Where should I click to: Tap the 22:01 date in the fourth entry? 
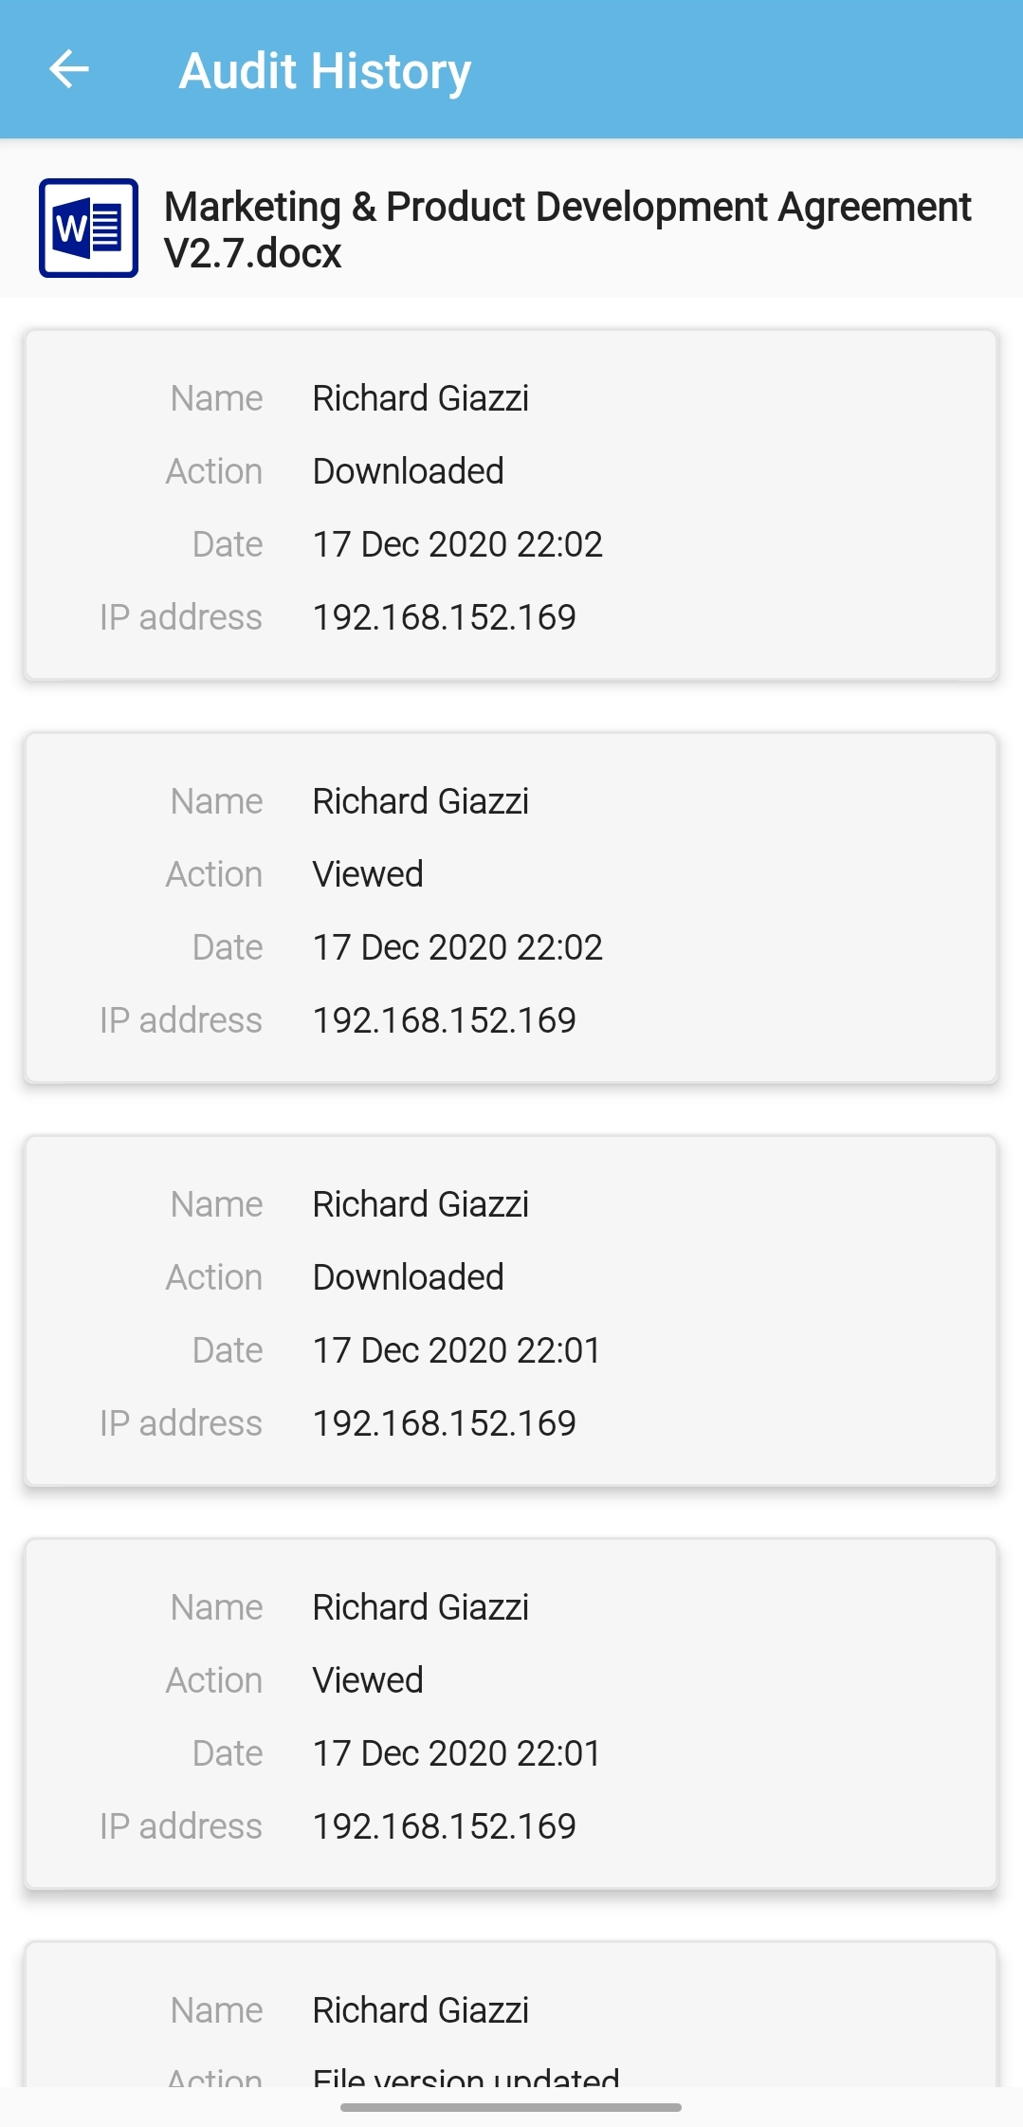[456, 1753]
